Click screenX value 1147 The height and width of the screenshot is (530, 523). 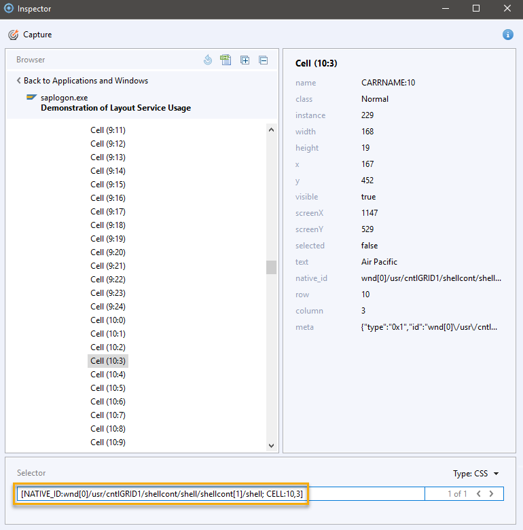click(x=369, y=212)
